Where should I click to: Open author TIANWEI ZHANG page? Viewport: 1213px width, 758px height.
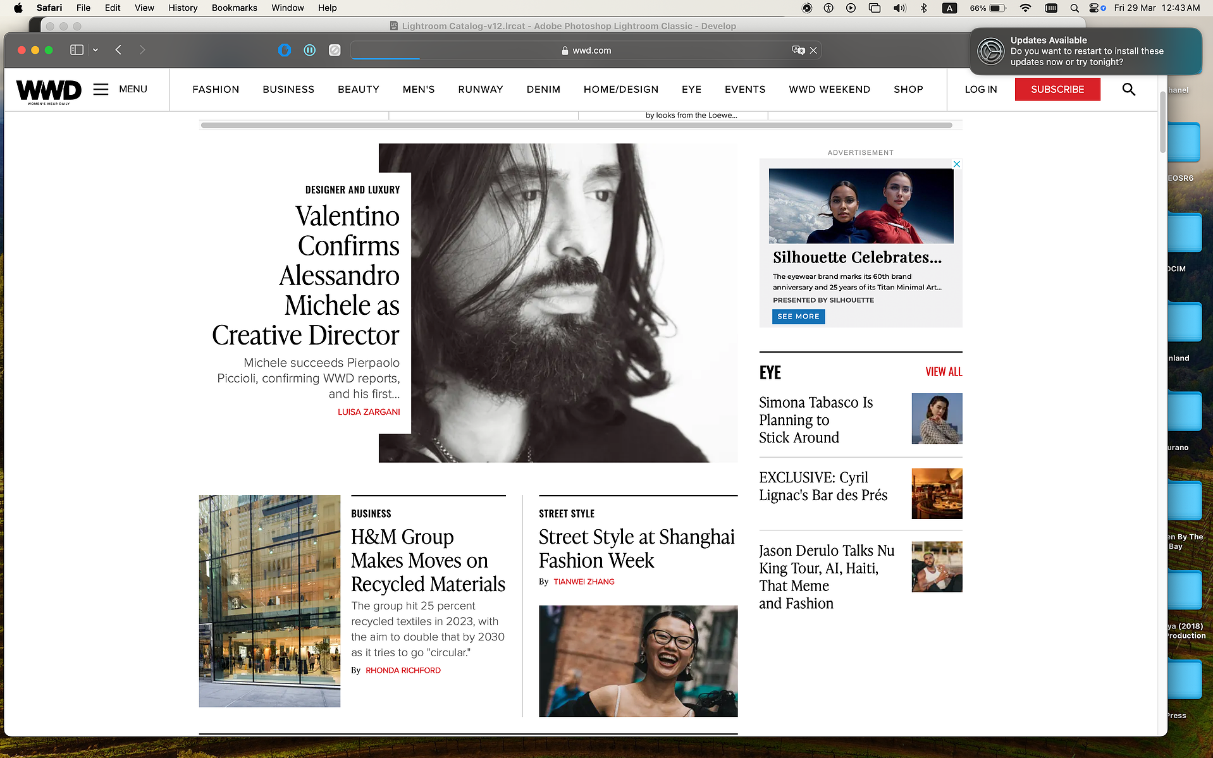click(584, 582)
